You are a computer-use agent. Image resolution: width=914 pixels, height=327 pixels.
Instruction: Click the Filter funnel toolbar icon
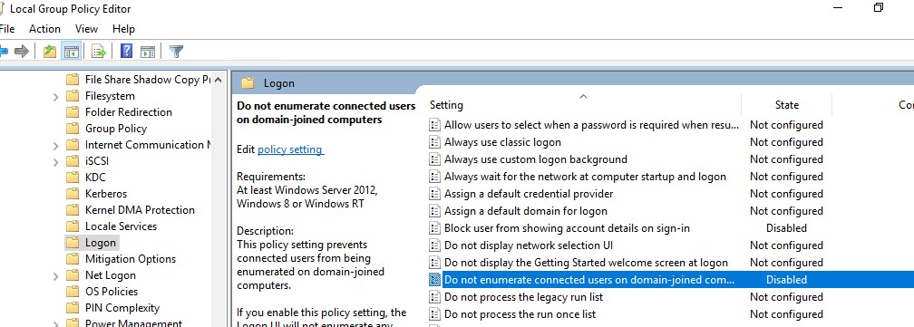point(176,52)
